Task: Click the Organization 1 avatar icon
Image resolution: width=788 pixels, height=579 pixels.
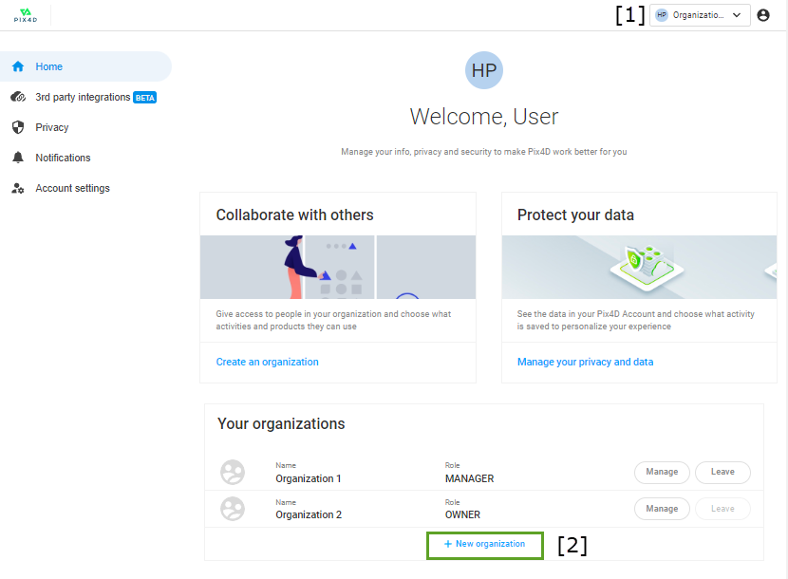Action: (x=233, y=472)
